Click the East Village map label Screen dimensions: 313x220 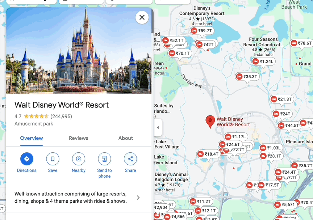click(167, 147)
